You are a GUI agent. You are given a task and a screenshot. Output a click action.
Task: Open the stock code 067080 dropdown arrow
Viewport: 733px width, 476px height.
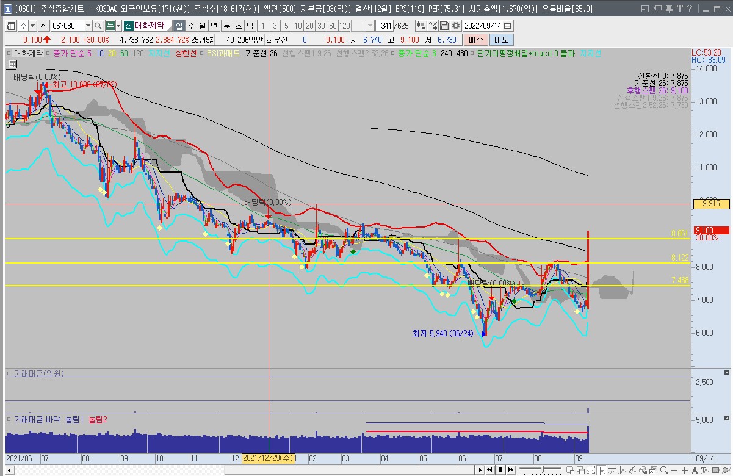(88, 26)
